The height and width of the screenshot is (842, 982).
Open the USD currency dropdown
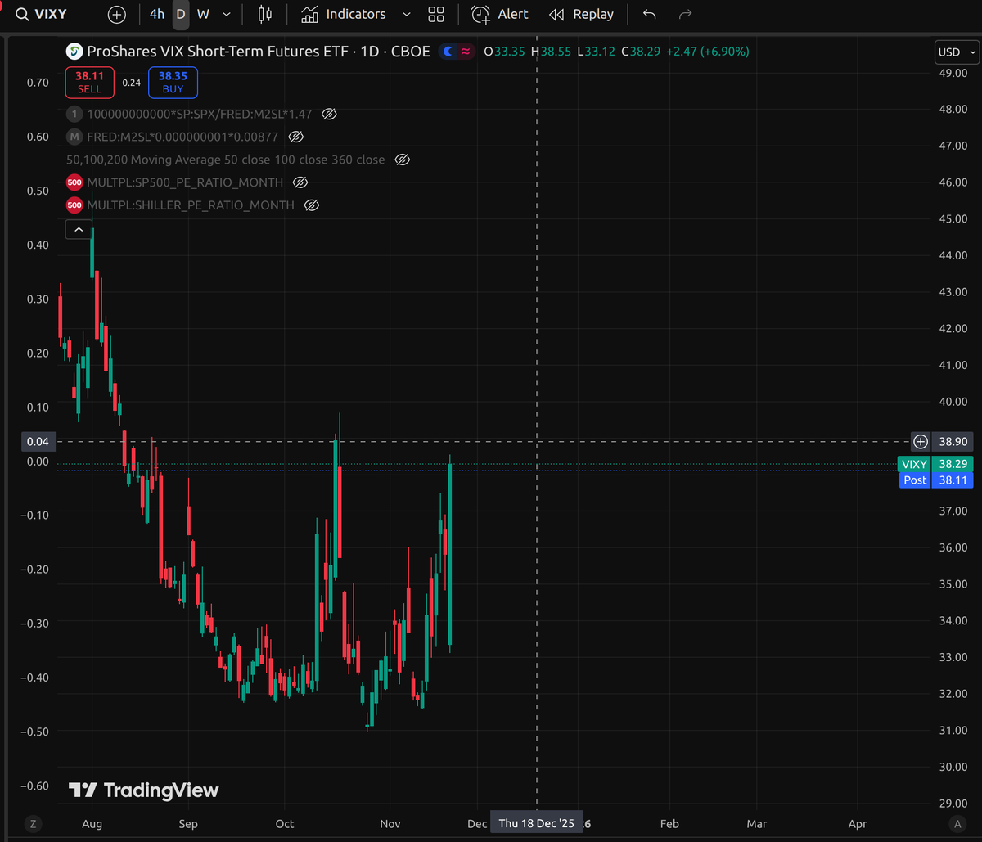coord(957,52)
